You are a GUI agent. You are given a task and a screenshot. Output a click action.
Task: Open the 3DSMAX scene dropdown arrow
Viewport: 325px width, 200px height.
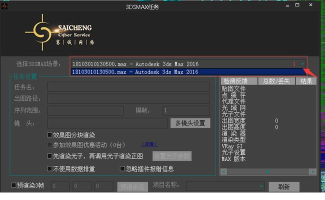[x=302, y=64]
